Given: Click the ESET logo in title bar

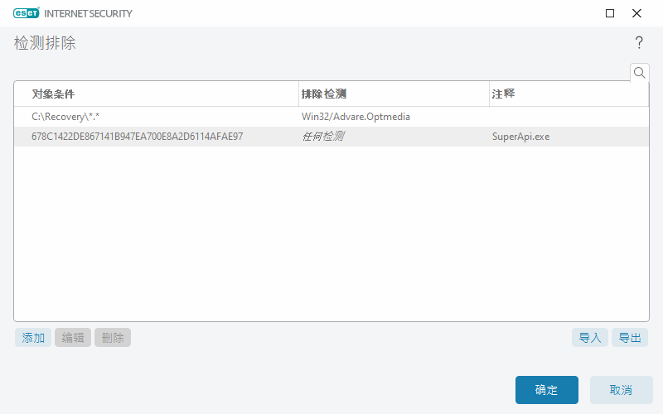Looking at the screenshot, I should click(x=27, y=13).
